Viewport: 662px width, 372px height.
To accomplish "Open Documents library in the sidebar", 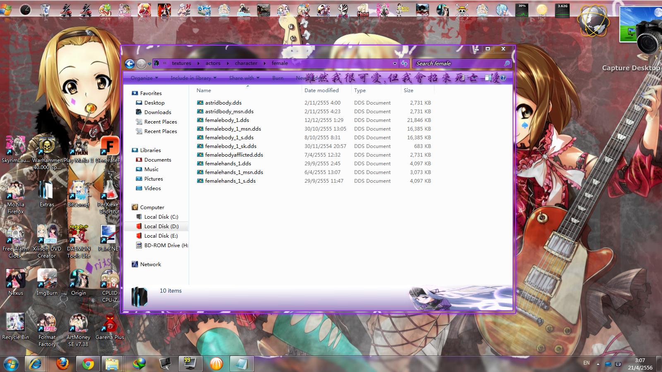I will click(x=158, y=160).
